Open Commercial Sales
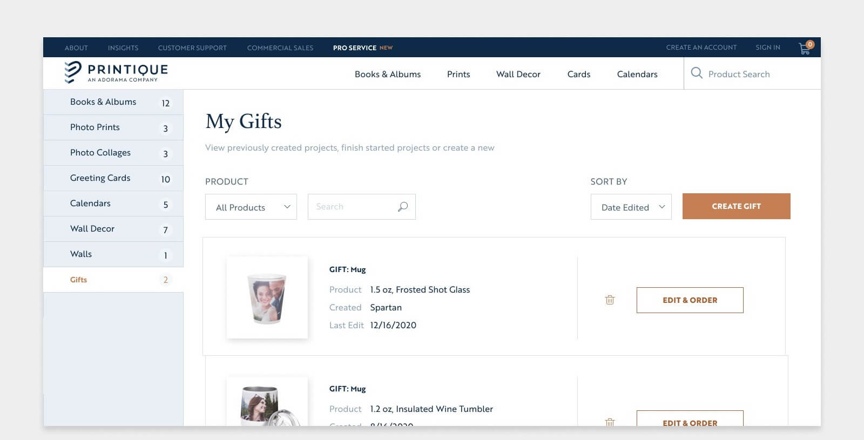This screenshot has width=864, height=440. [x=280, y=48]
